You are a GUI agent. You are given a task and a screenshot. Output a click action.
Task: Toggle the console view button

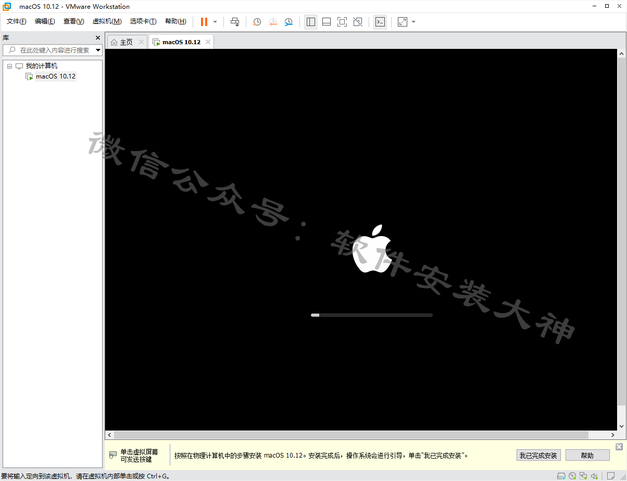click(380, 22)
